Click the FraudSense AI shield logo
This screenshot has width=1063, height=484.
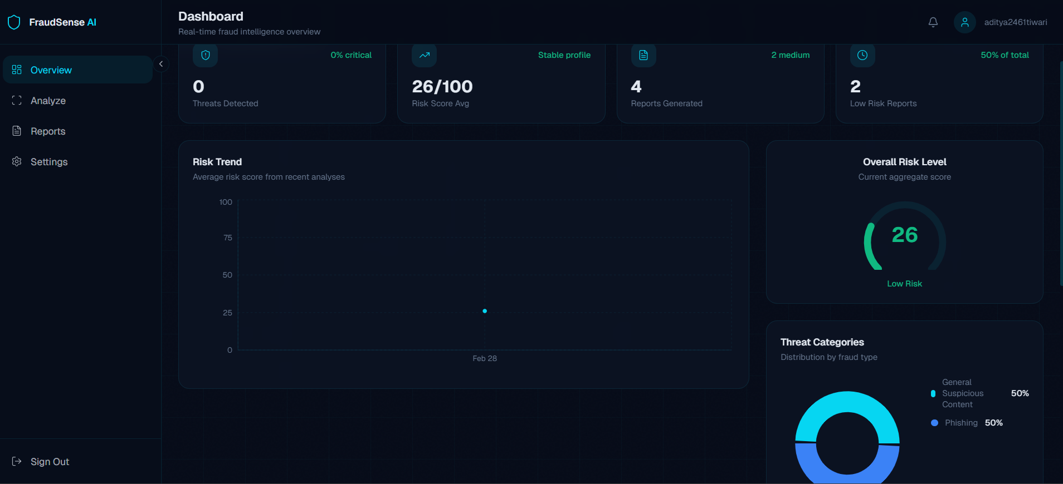14,22
